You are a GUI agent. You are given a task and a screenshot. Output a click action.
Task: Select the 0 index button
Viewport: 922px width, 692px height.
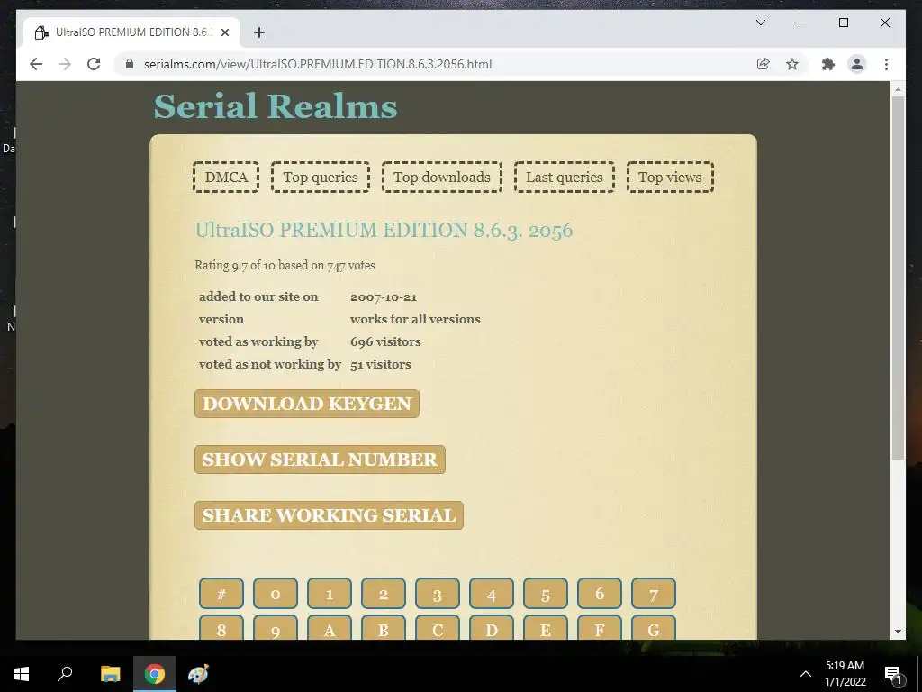pos(276,594)
